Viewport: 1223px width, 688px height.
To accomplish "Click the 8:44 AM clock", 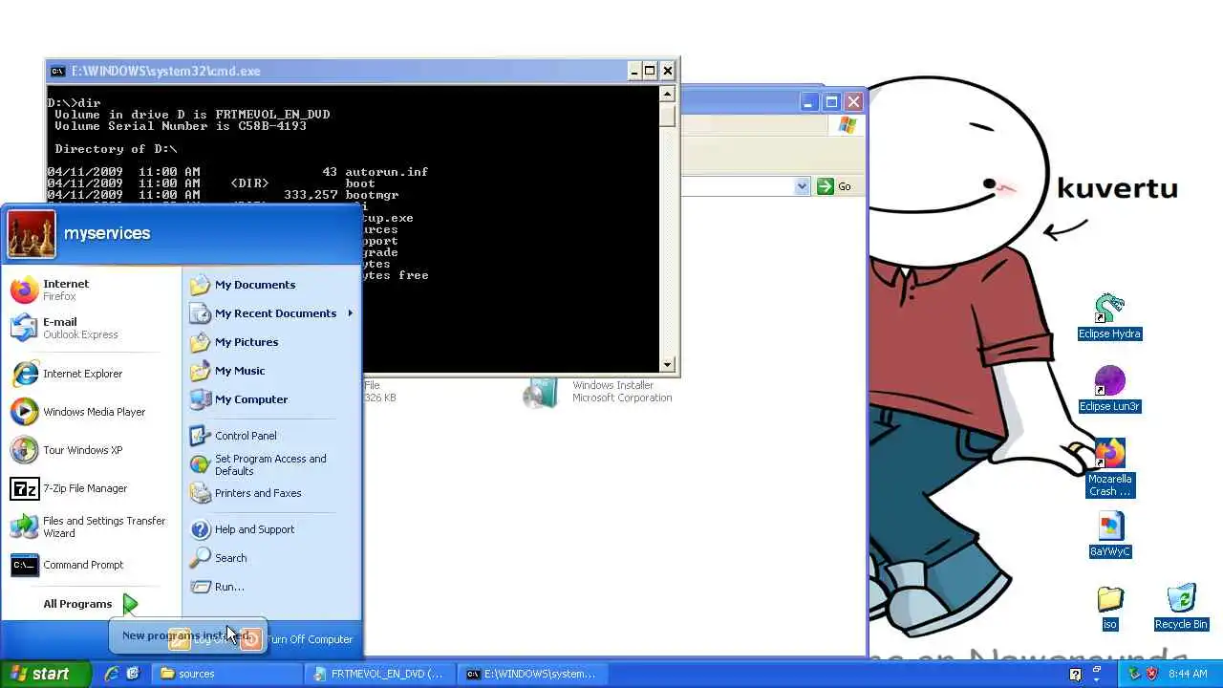I will [x=1188, y=674].
